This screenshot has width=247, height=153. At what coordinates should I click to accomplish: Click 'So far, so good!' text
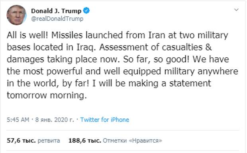[156, 59]
